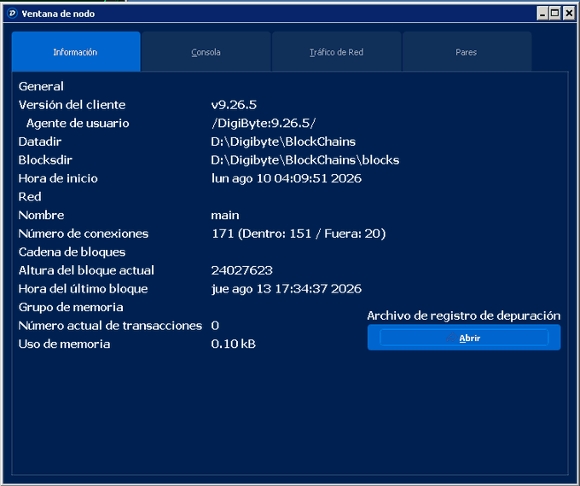Screen dimensions: 580x486
Task: Click the Cadena de bloques heading
Action: pos(72,252)
